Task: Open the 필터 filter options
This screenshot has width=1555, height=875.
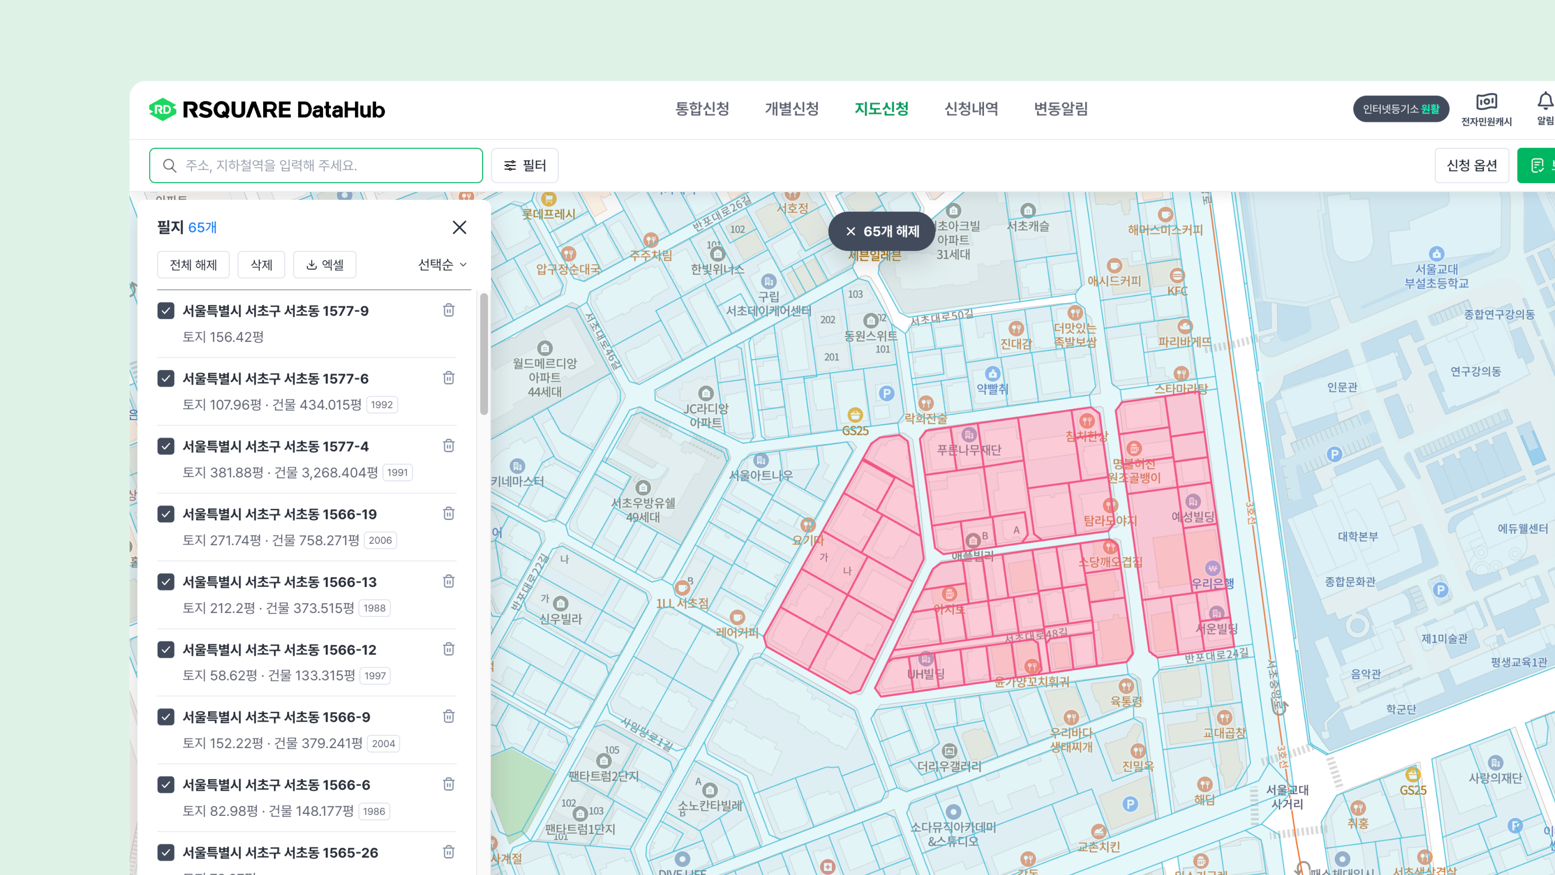Action: (524, 165)
